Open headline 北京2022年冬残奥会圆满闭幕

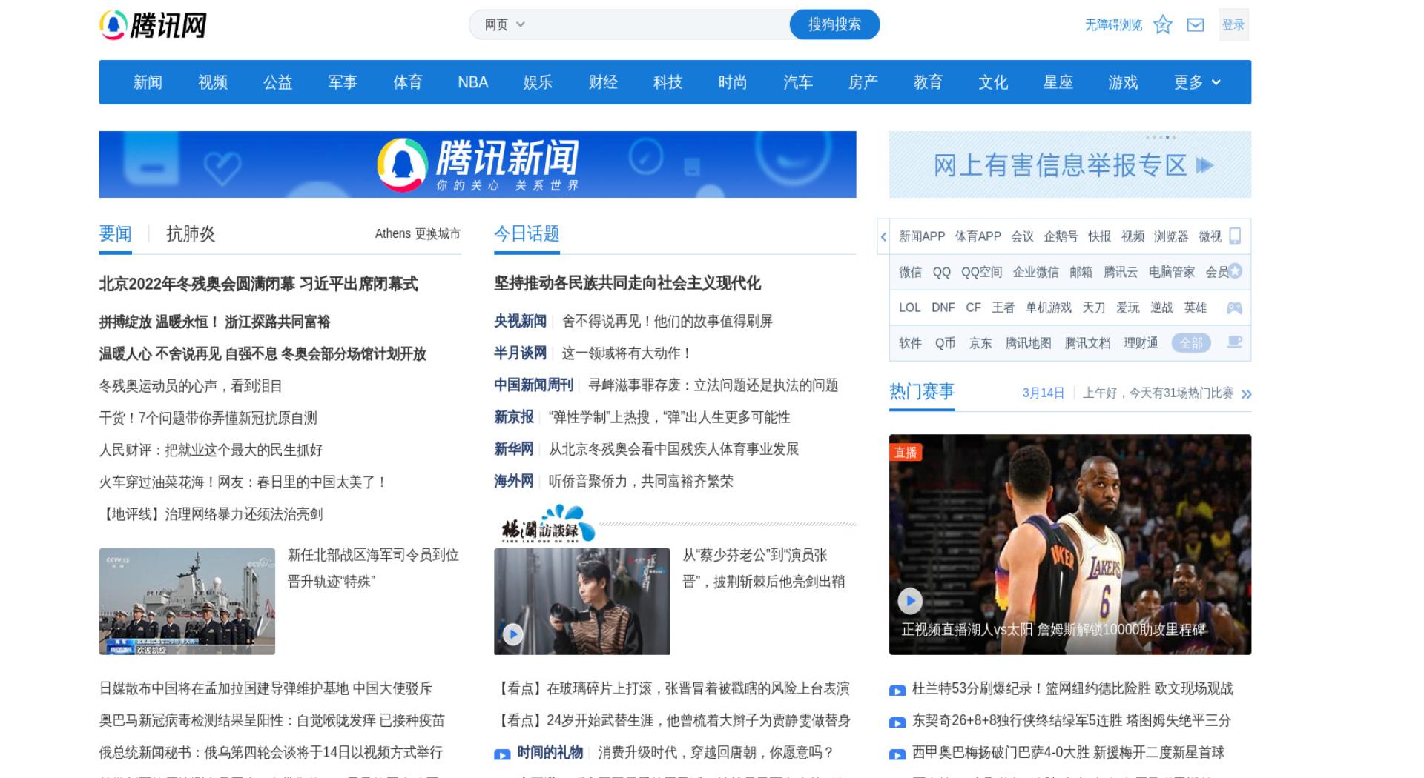(x=258, y=284)
